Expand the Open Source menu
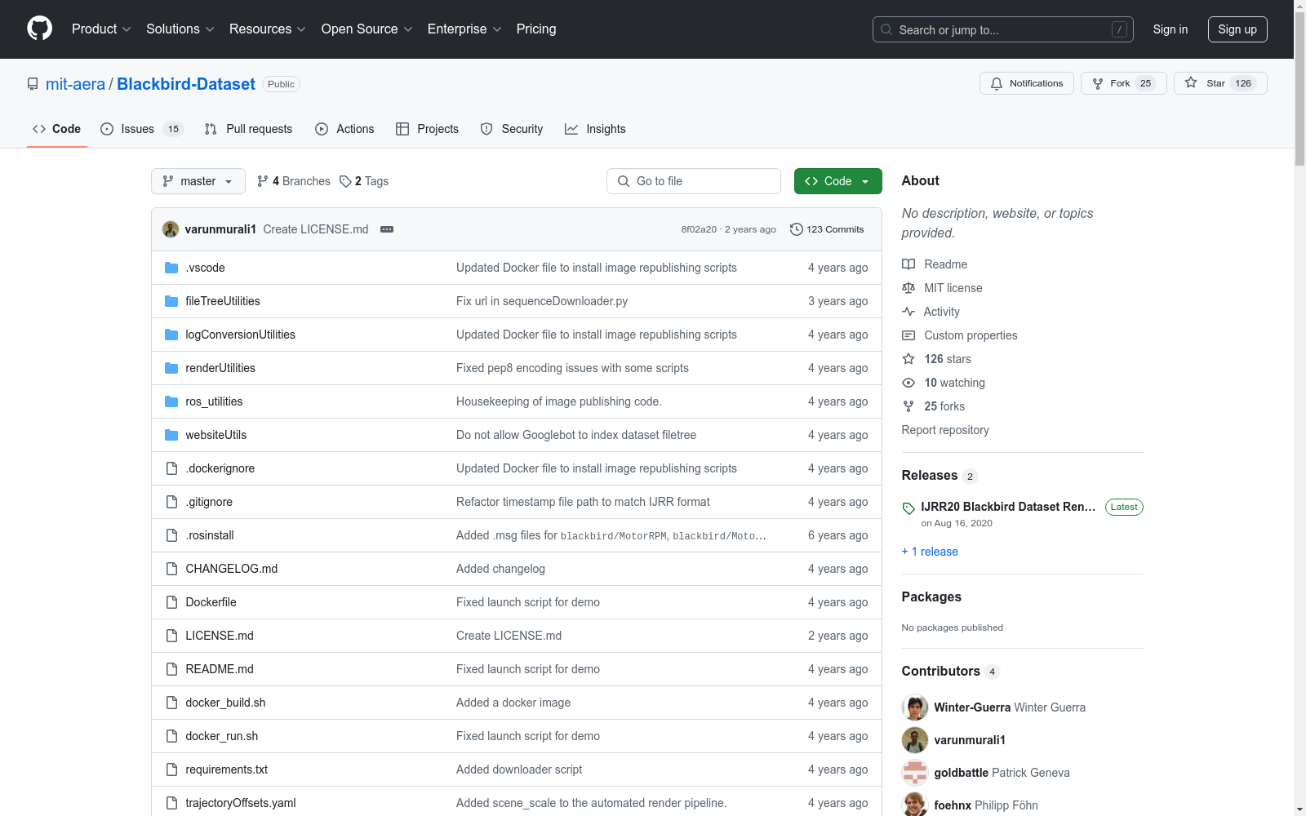Screen dimensions: 1306x816 367,29
